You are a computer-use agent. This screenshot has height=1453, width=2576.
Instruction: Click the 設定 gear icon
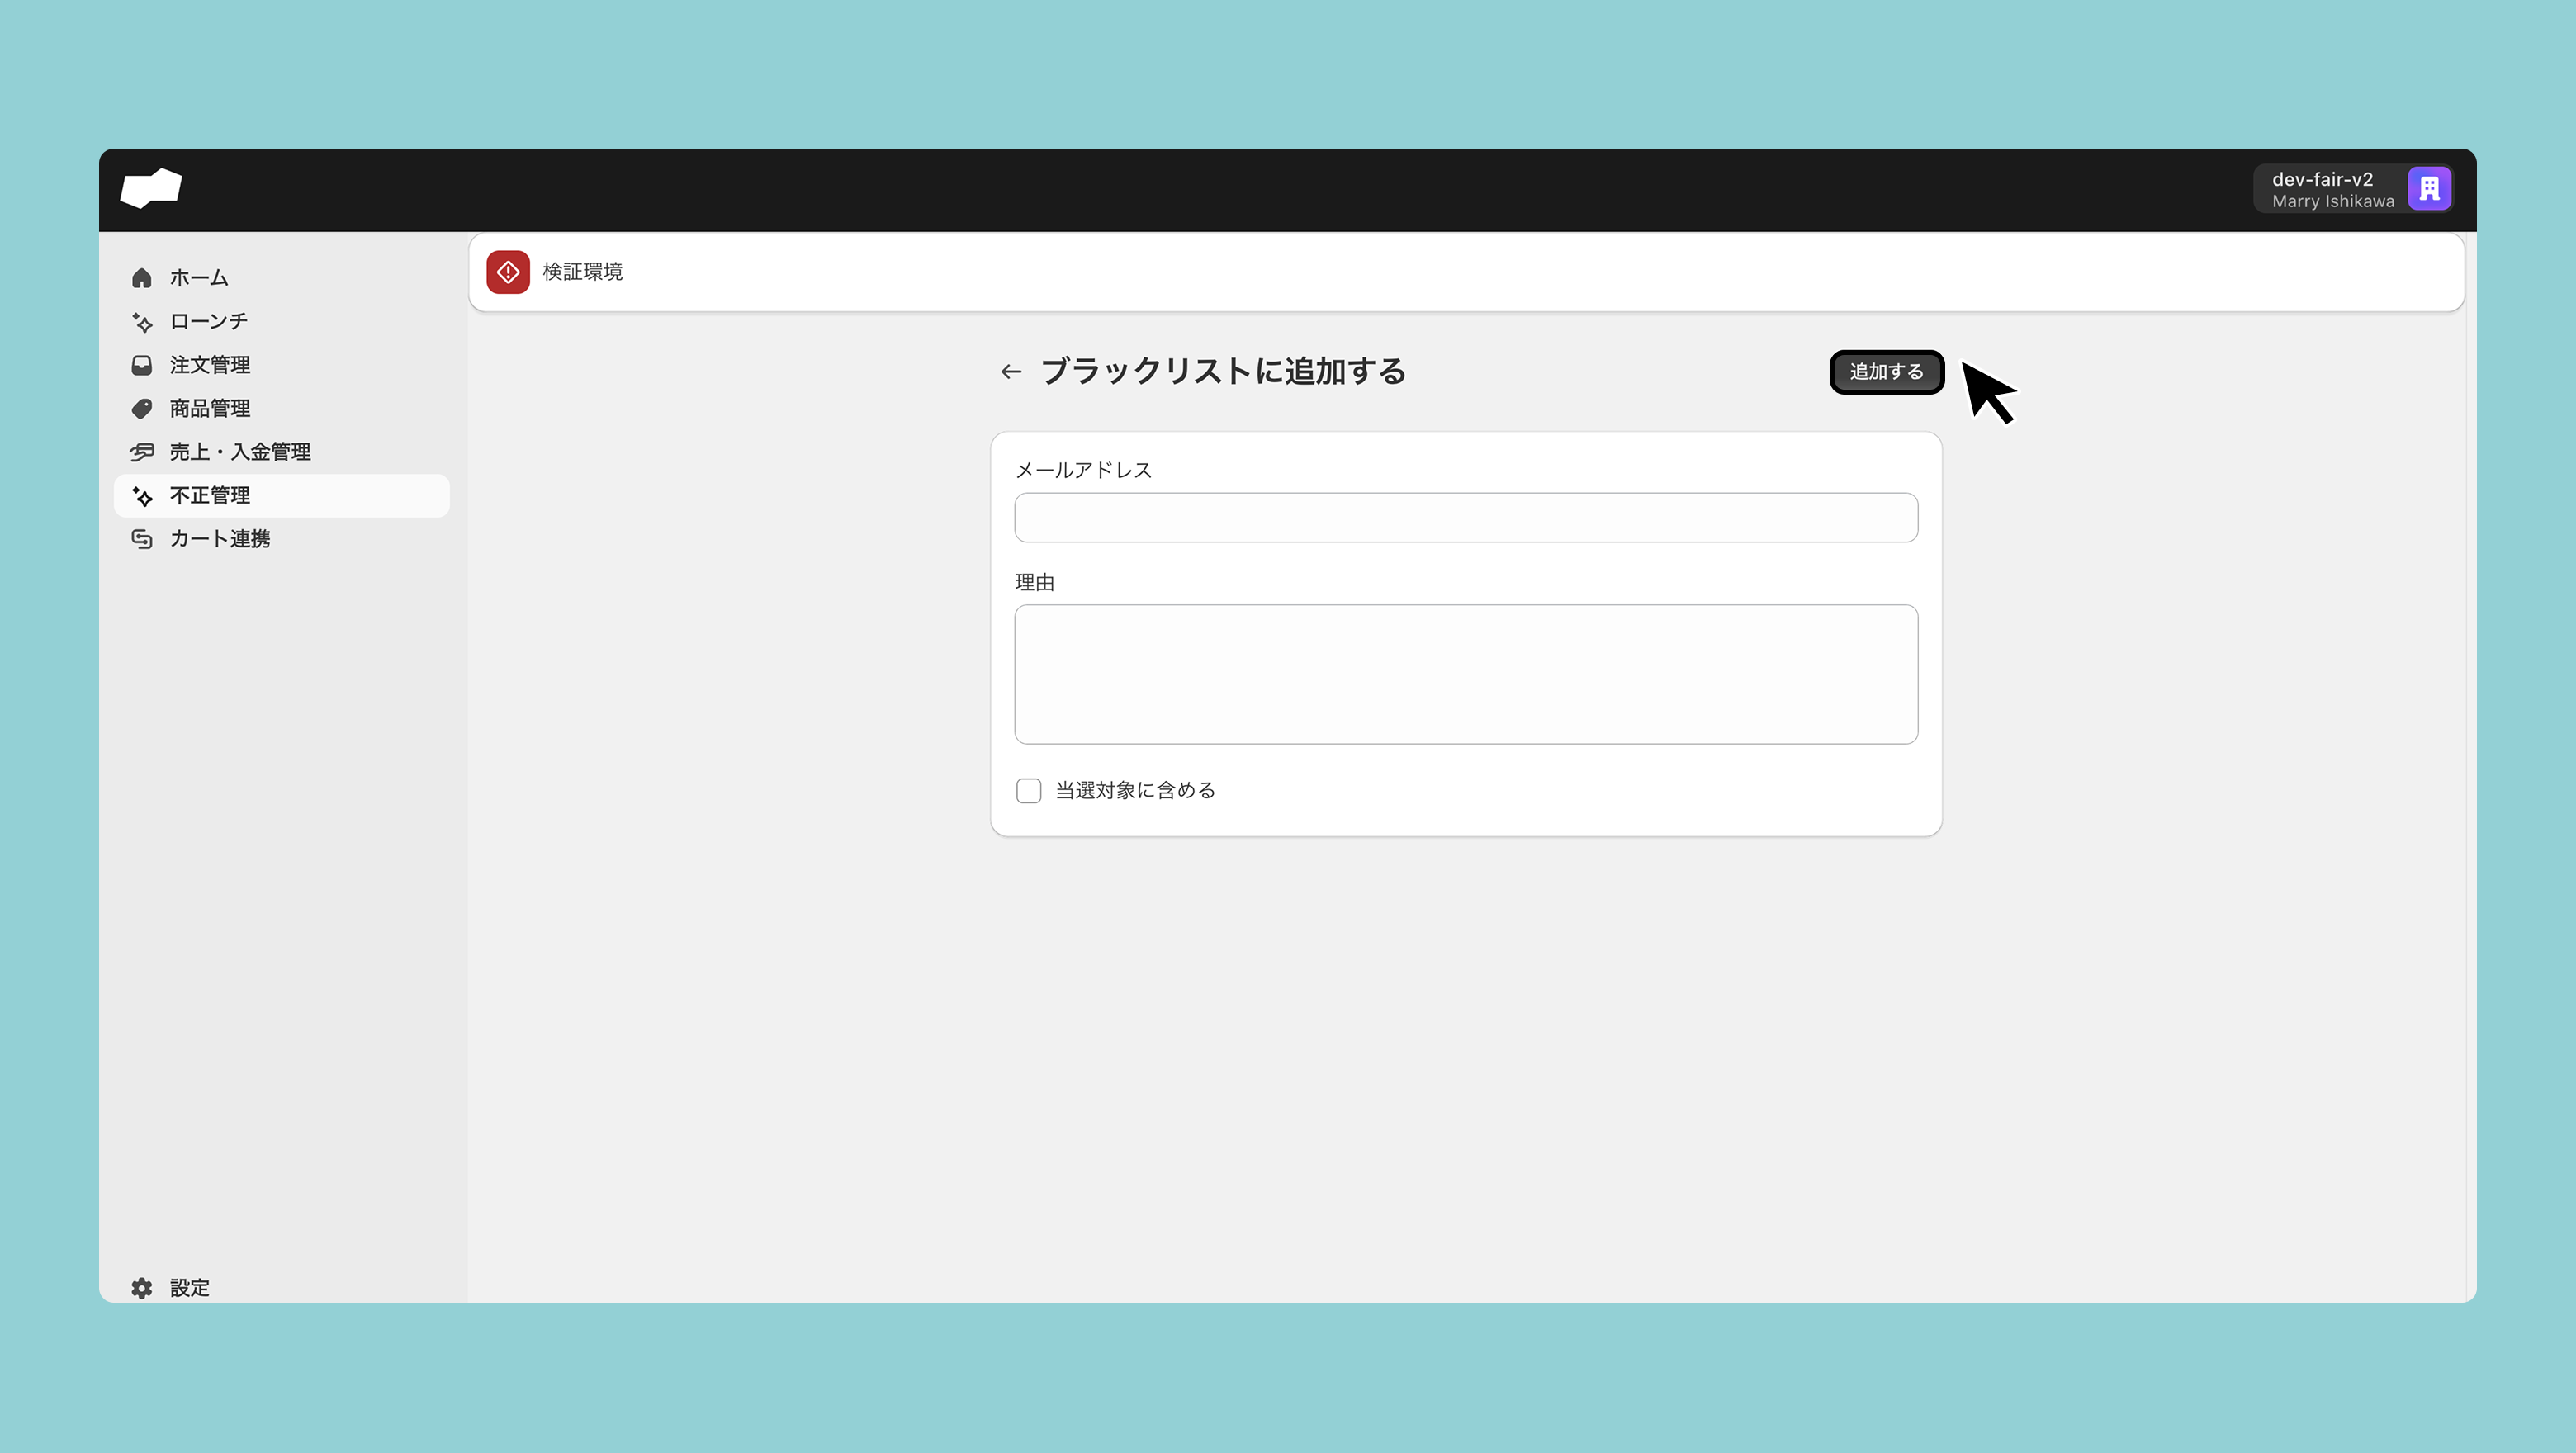click(x=142, y=1288)
